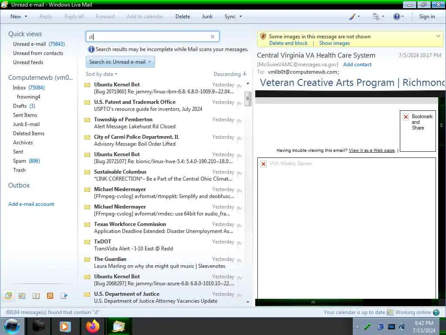Screen dimensions: 446x335
Task: Open the New dropdown arrow
Action: 26,17
